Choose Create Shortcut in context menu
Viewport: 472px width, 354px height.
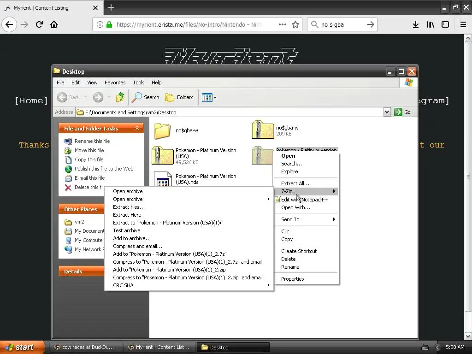click(306, 251)
